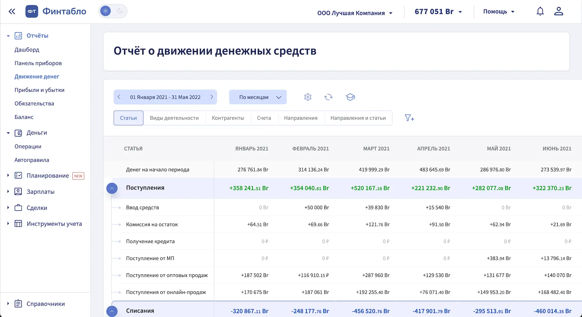Open Движение денег report link
The width and height of the screenshot is (582, 317).
point(37,77)
